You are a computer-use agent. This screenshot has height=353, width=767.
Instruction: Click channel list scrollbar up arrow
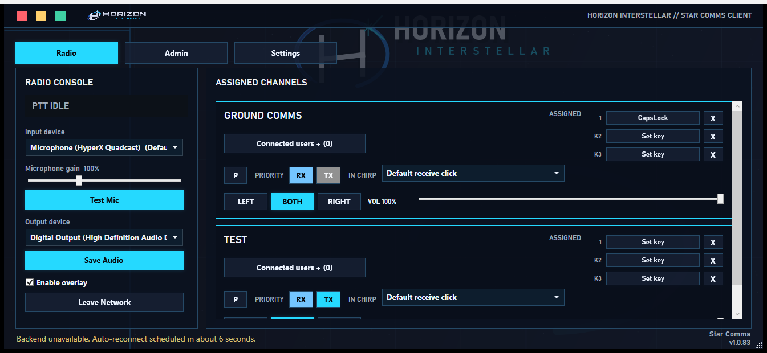[737, 106]
